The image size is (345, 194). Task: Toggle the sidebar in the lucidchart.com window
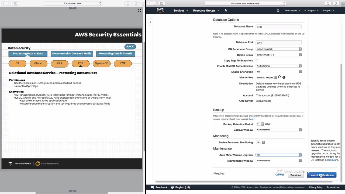click(16, 4)
